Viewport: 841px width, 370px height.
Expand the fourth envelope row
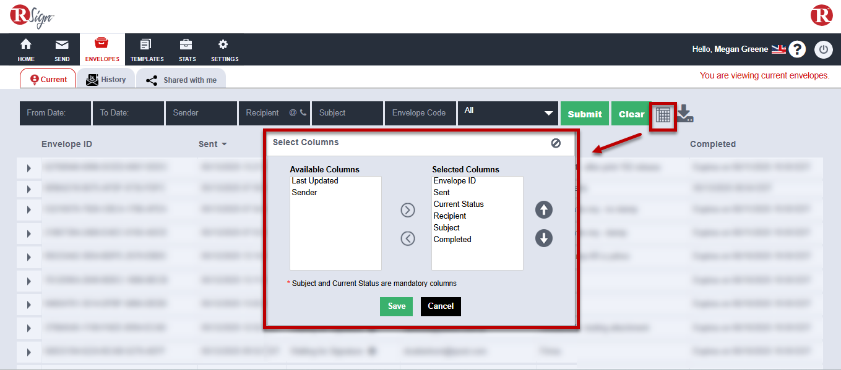tap(29, 233)
